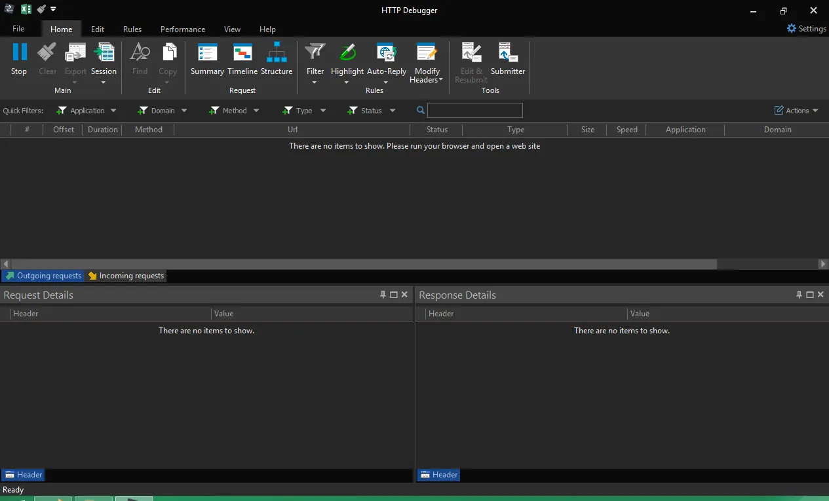The width and height of the screenshot is (829, 501).
Task: Expand the Status quick filter dropdown
Action: point(393,111)
